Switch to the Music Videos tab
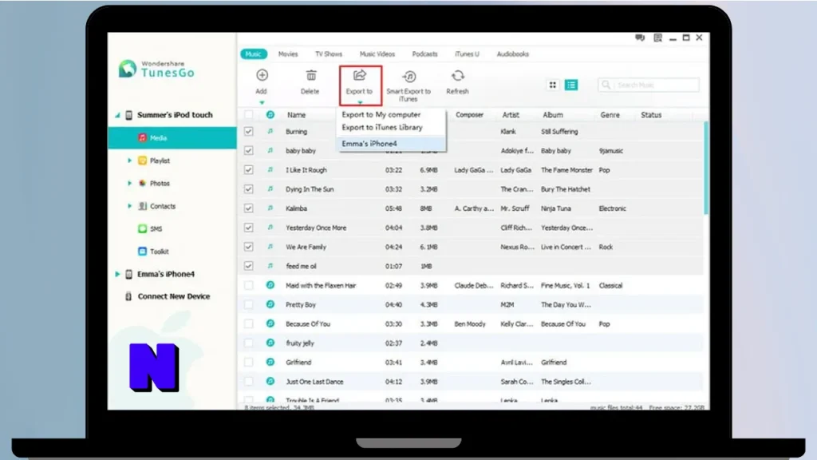Screen dimensions: 817x460 pyautogui.click(x=377, y=54)
